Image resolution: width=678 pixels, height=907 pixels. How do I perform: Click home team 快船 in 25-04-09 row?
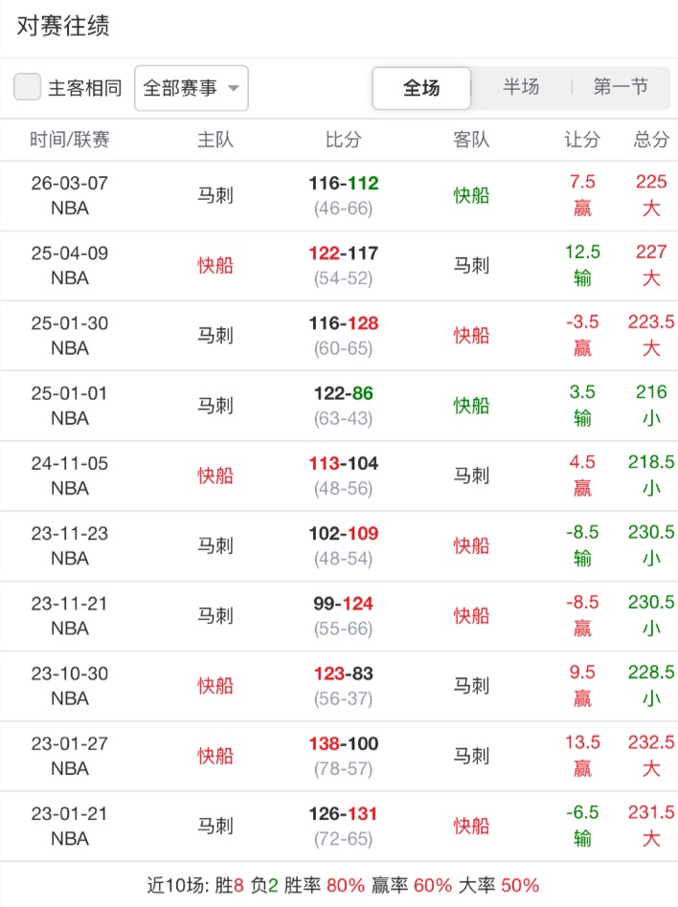click(215, 265)
